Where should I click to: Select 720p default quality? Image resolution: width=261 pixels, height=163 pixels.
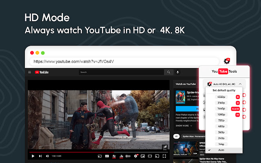click(221, 121)
